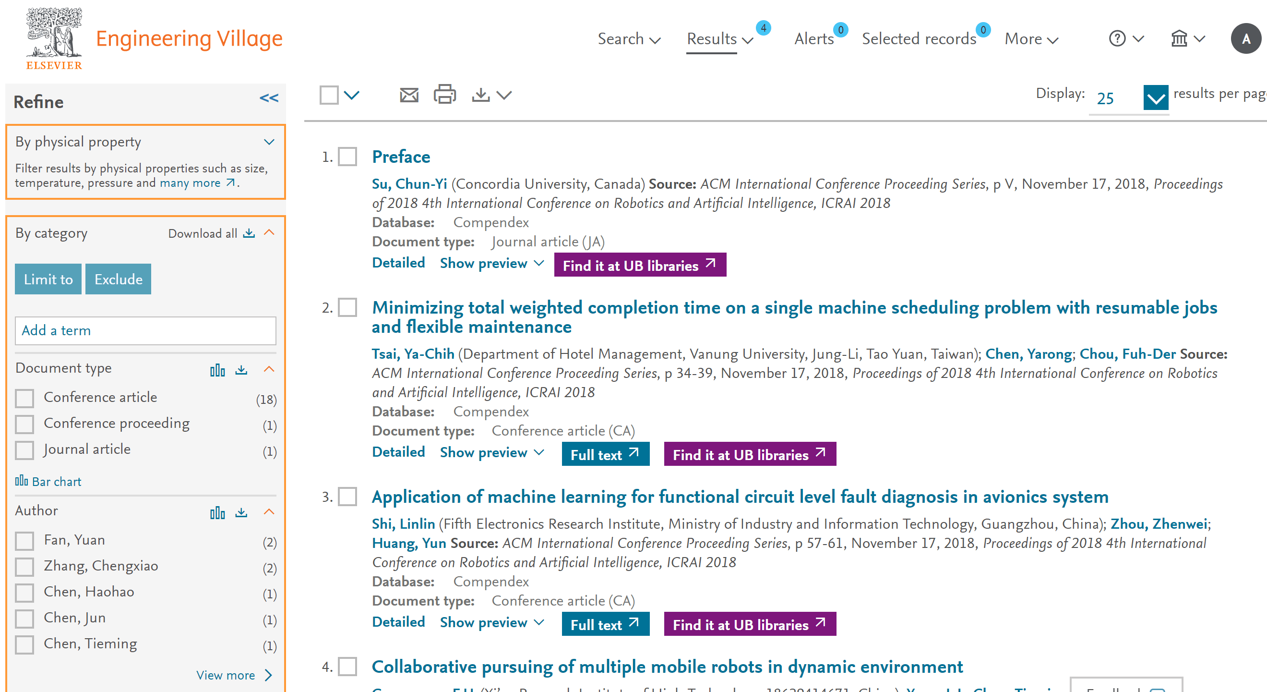Click the email results envelope icon
The height and width of the screenshot is (692, 1267).
409,95
